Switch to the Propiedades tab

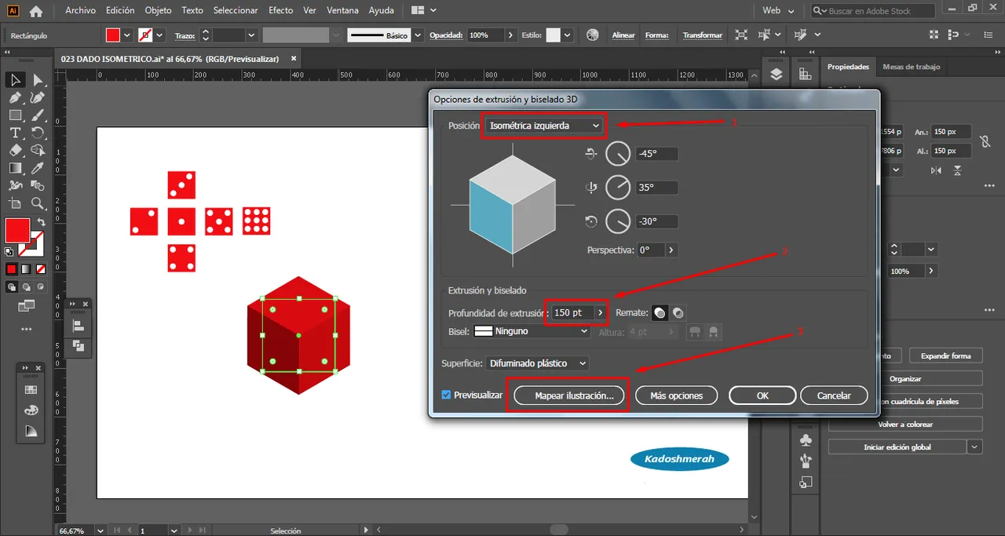point(848,67)
